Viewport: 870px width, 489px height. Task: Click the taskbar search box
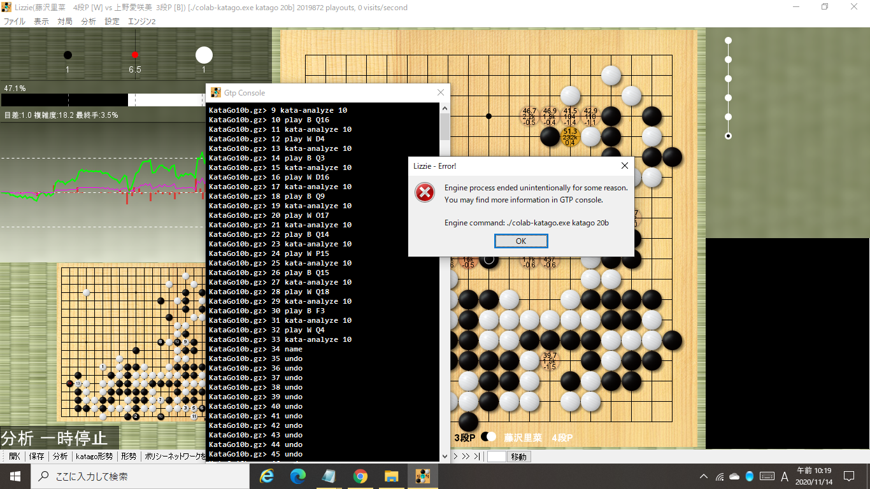click(x=140, y=476)
